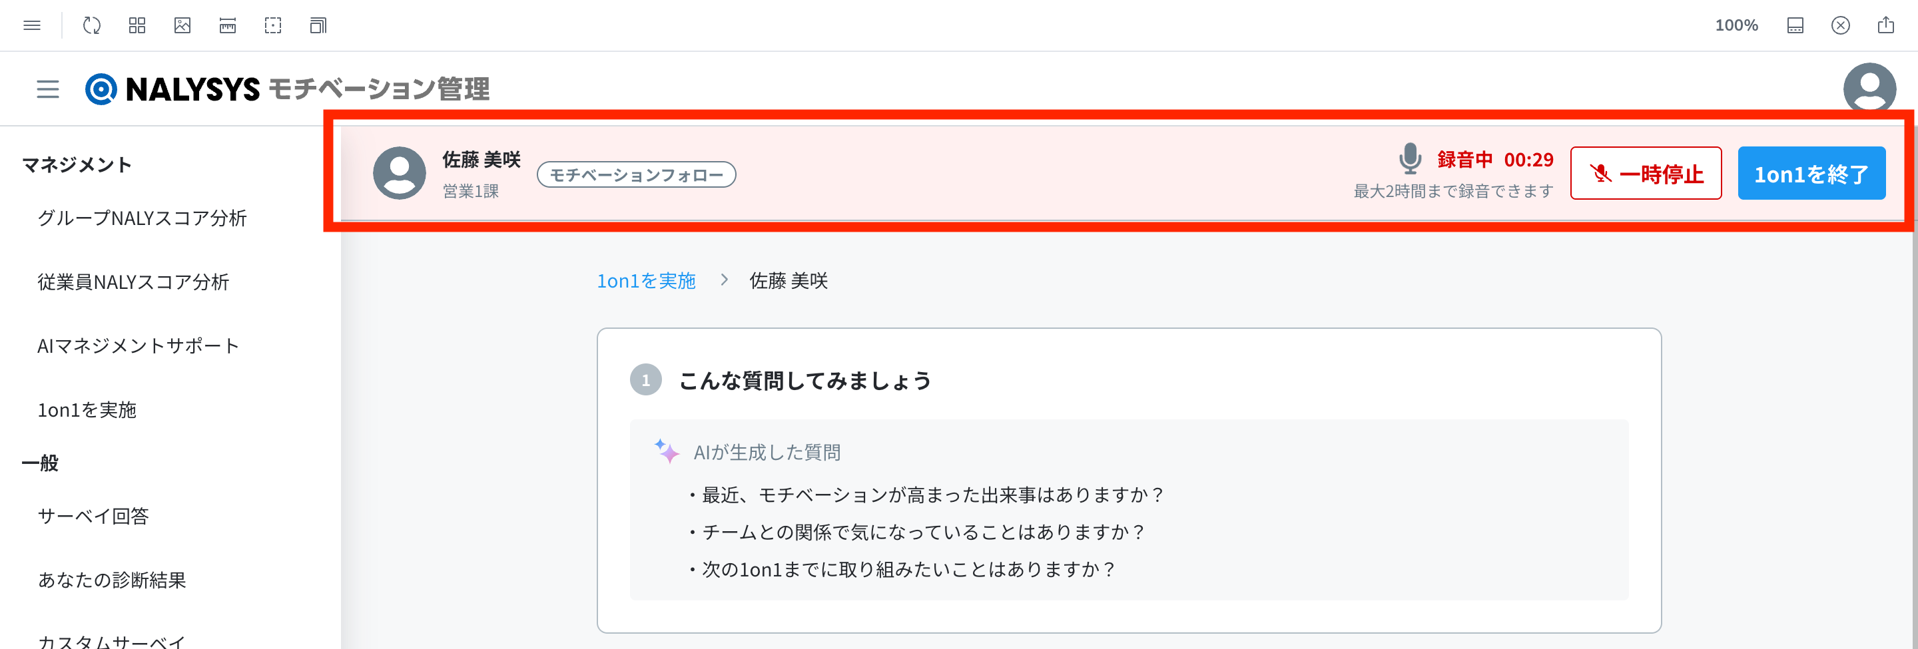Open the viewer's top-left hamburger menu
The width and height of the screenshot is (1918, 649).
point(32,25)
